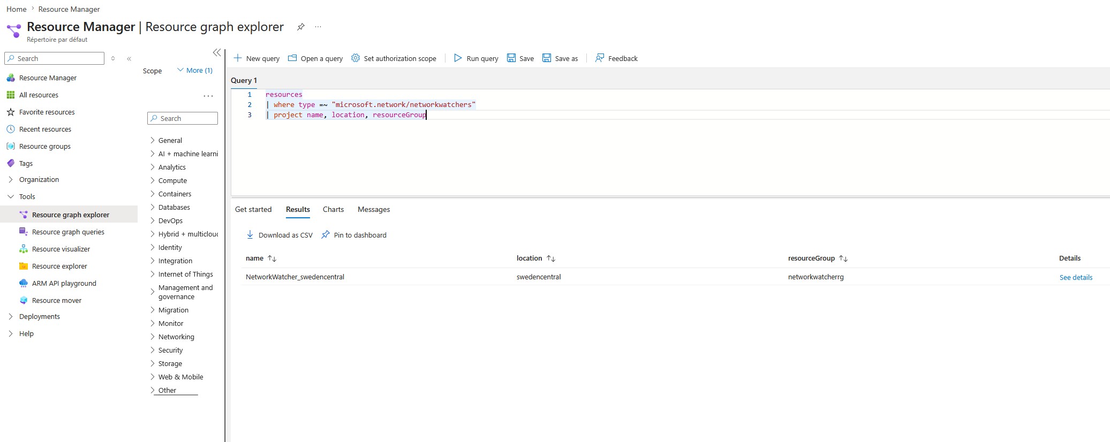The width and height of the screenshot is (1110, 442).
Task: Expand the Other table category
Action: [x=153, y=390]
